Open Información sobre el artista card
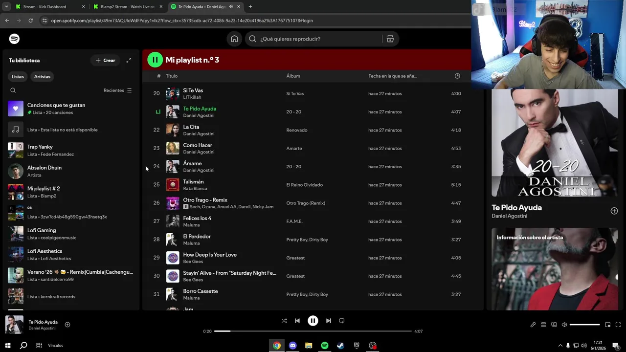626x352 pixels. point(555,269)
